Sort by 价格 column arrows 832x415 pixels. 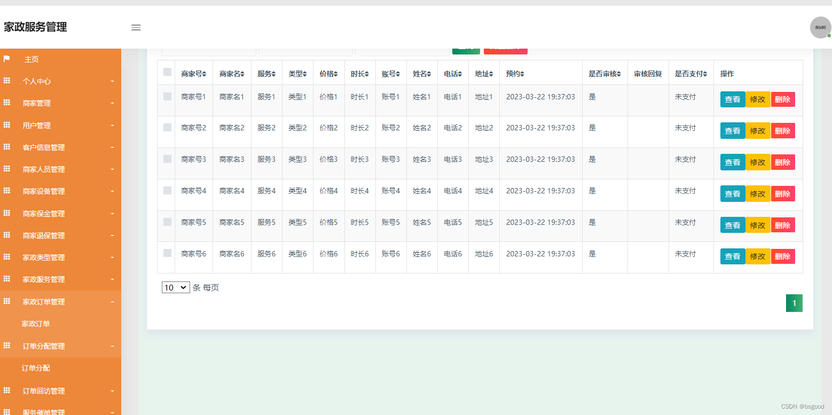click(x=335, y=74)
